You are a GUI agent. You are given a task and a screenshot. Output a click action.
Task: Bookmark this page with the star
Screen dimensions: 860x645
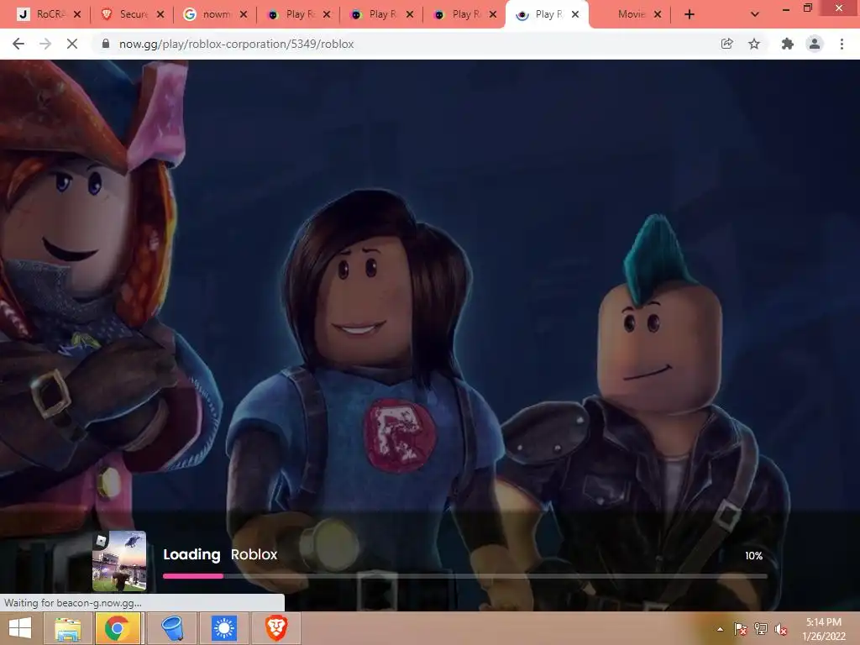[x=754, y=44]
